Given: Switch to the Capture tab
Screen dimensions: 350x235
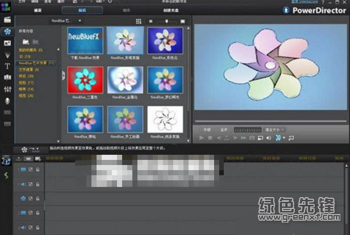Looking at the screenshot, I should [x=38, y=10].
